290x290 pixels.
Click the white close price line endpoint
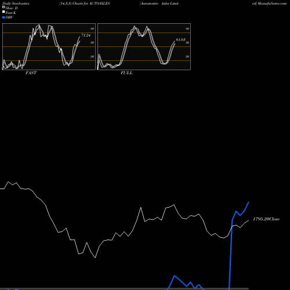248,220
